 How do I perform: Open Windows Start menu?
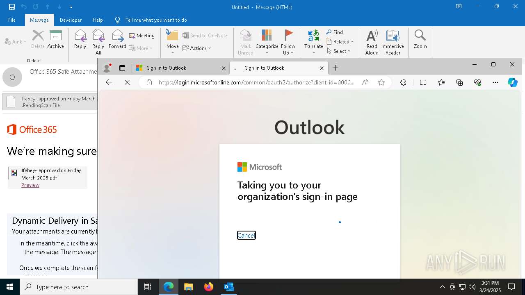(10, 287)
